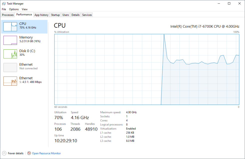This screenshot has width=245, height=159.
Task: Open the Options menu
Action: tap(14, 9)
